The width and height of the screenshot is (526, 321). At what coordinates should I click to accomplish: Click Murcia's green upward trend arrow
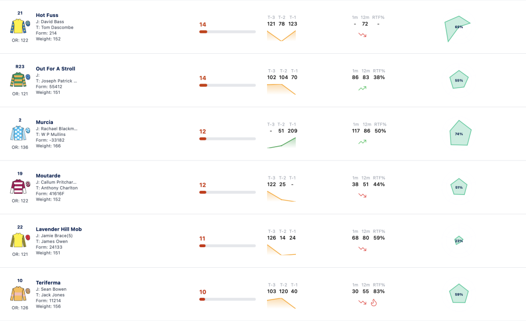coord(362,142)
